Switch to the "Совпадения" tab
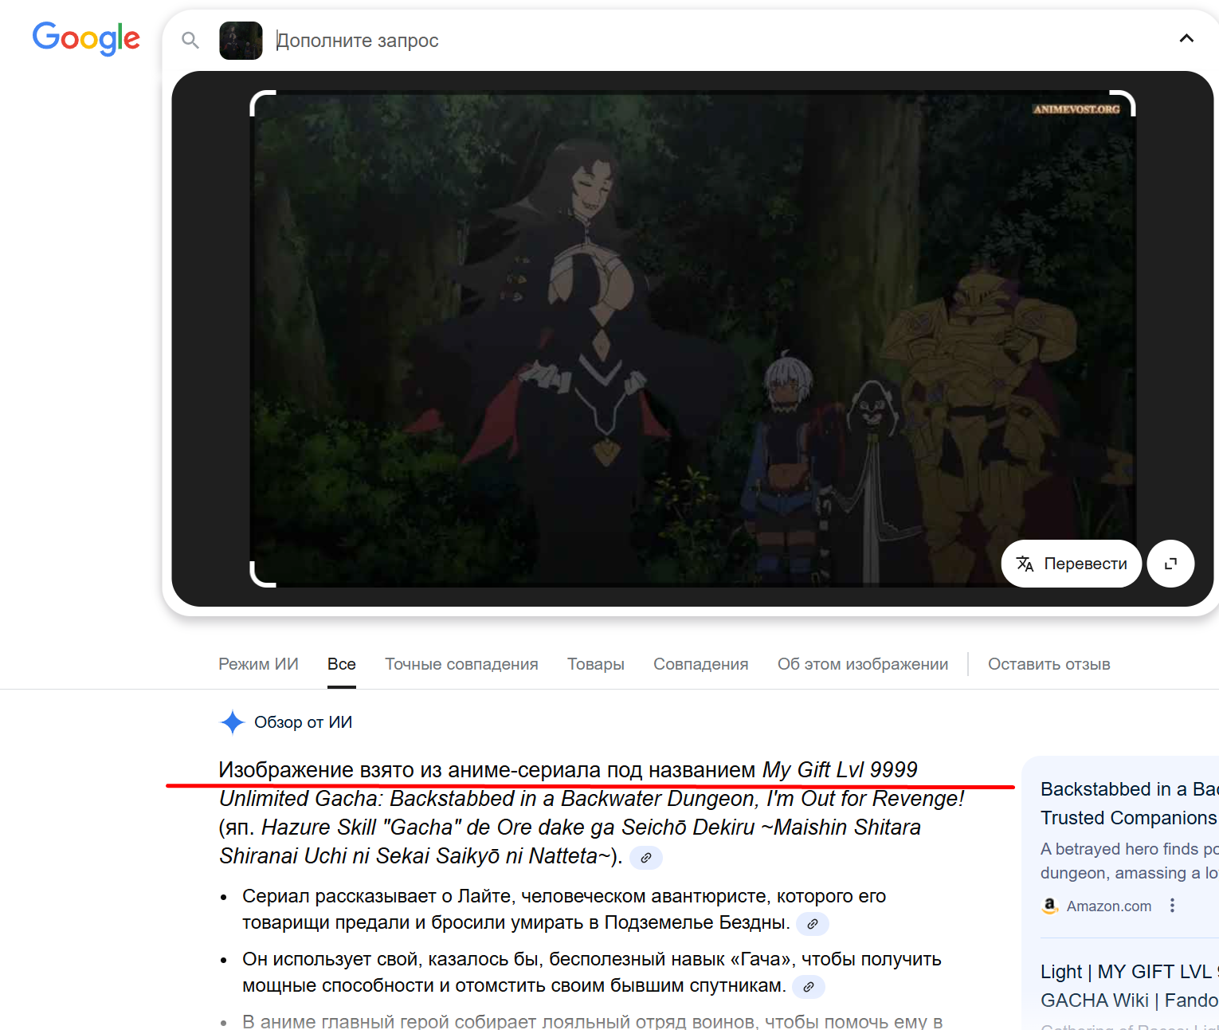Image resolution: width=1219 pixels, height=1030 pixels. tap(700, 664)
